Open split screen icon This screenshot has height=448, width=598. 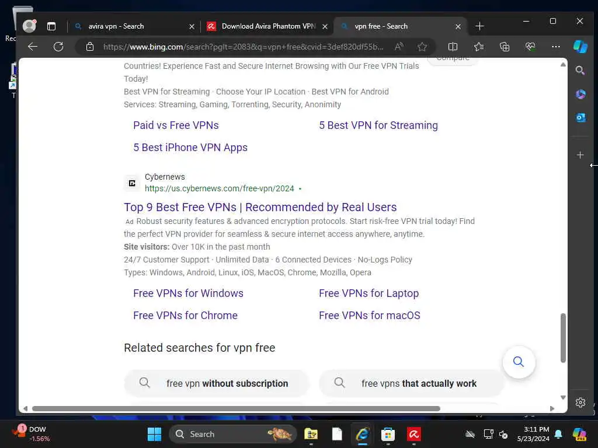pyautogui.click(x=453, y=47)
